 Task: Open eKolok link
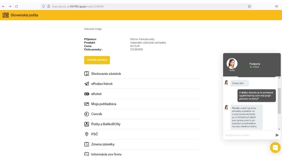coord(97,94)
